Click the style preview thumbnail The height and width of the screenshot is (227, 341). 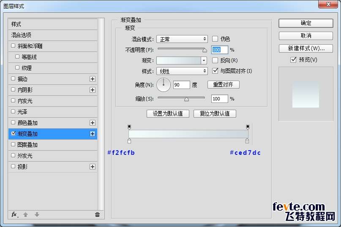[306, 94]
